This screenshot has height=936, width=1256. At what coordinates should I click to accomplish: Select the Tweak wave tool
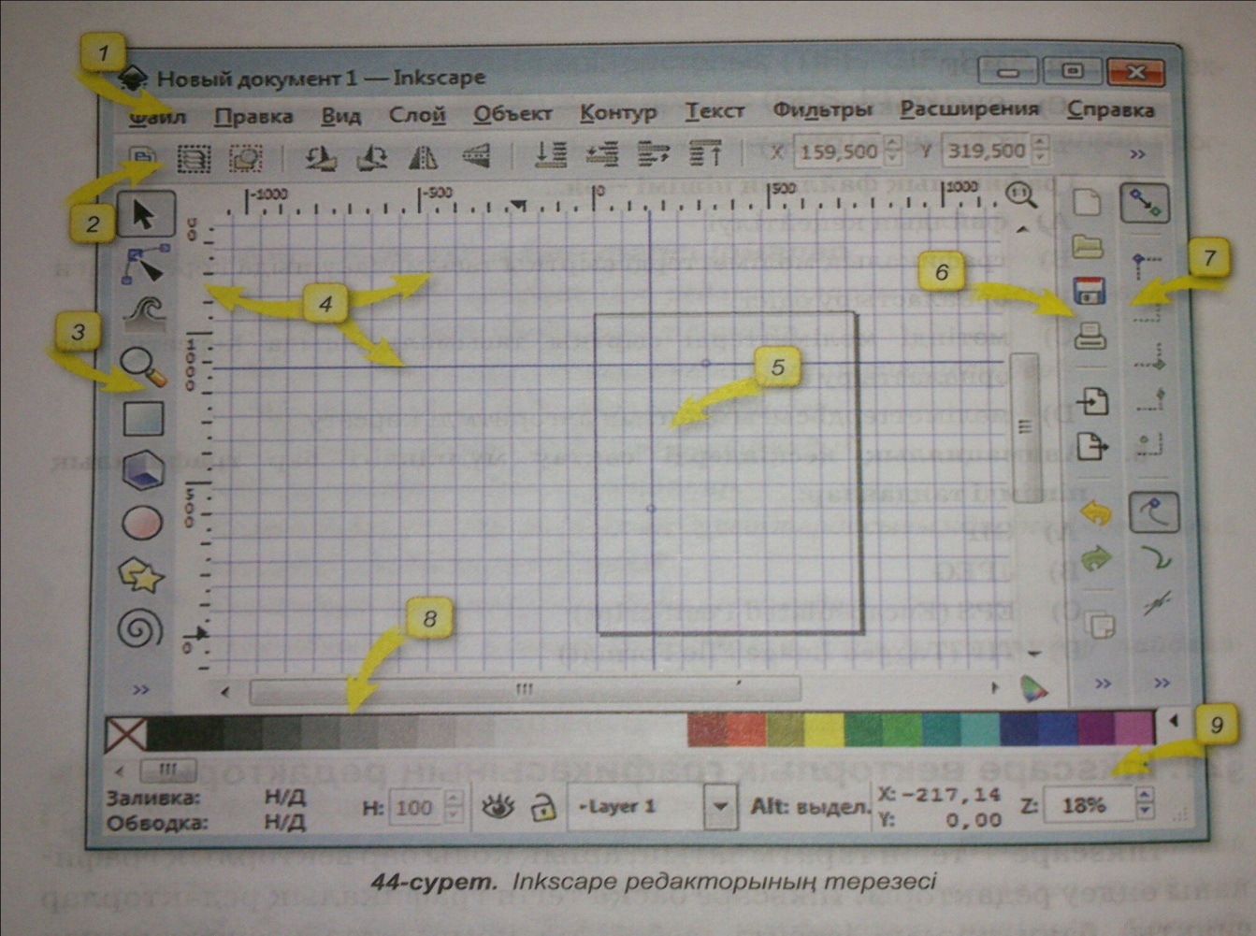click(145, 314)
